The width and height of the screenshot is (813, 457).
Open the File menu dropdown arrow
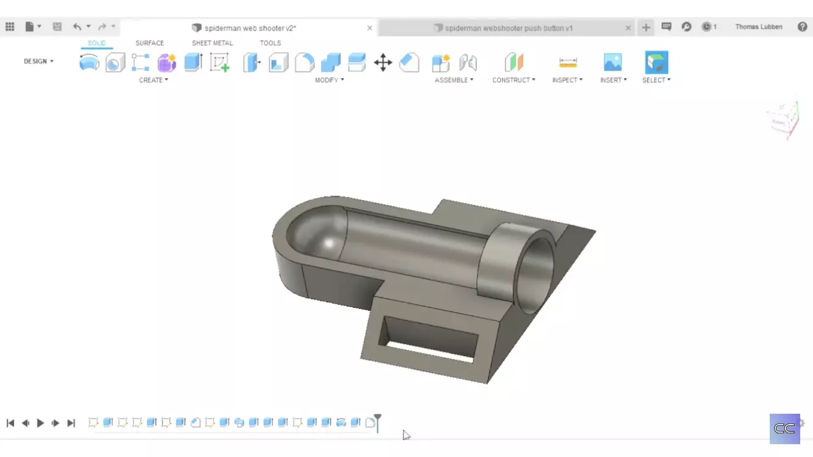(x=39, y=27)
